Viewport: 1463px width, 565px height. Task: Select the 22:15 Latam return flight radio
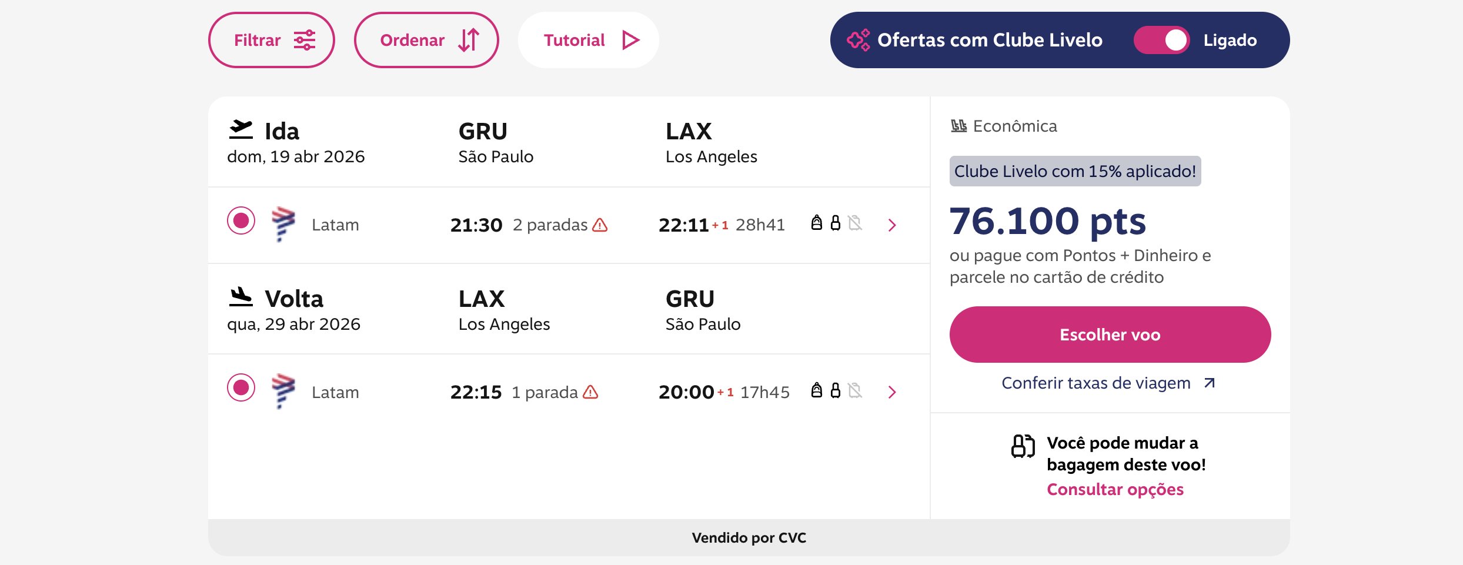click(x=241, y=388)
